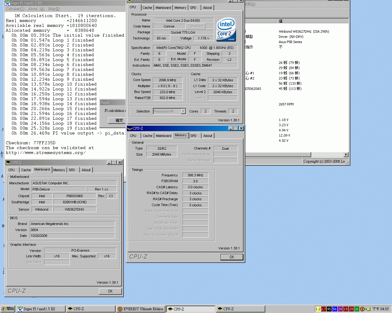Viewport: 392px width, 313px height.
Task: Click the 29 tray sensor icon
Action: [x=351, y=309]
